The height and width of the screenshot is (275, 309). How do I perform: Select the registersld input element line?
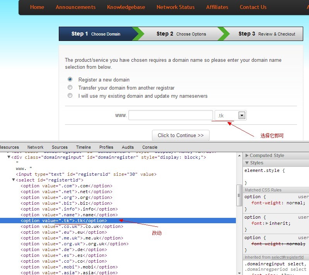pos(86,174)
